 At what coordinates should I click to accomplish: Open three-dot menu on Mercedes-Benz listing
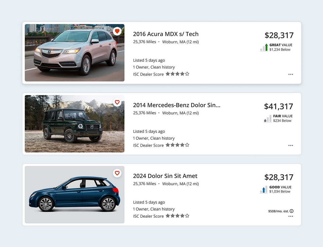(290, 145)
